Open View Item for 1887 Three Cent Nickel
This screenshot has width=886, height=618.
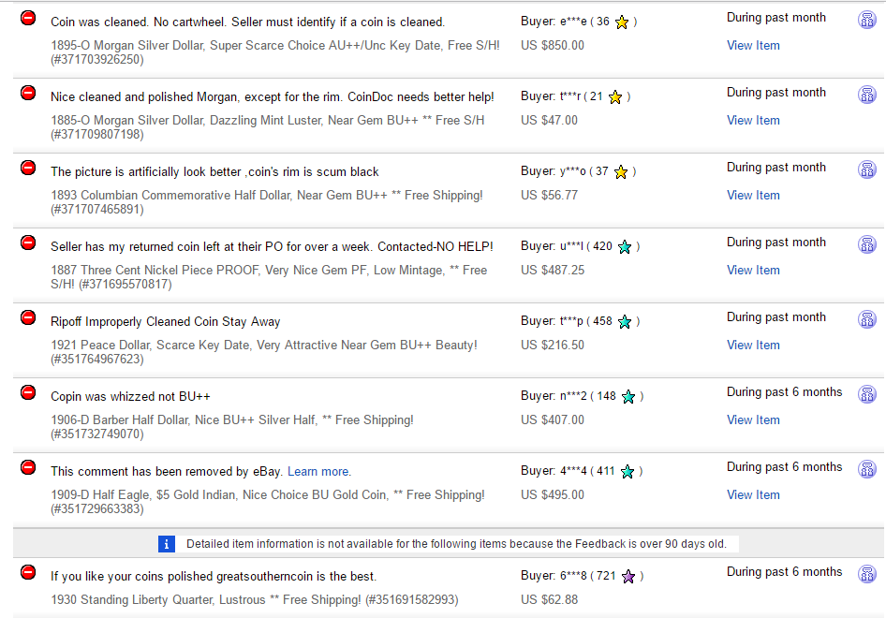coord(753,270)
